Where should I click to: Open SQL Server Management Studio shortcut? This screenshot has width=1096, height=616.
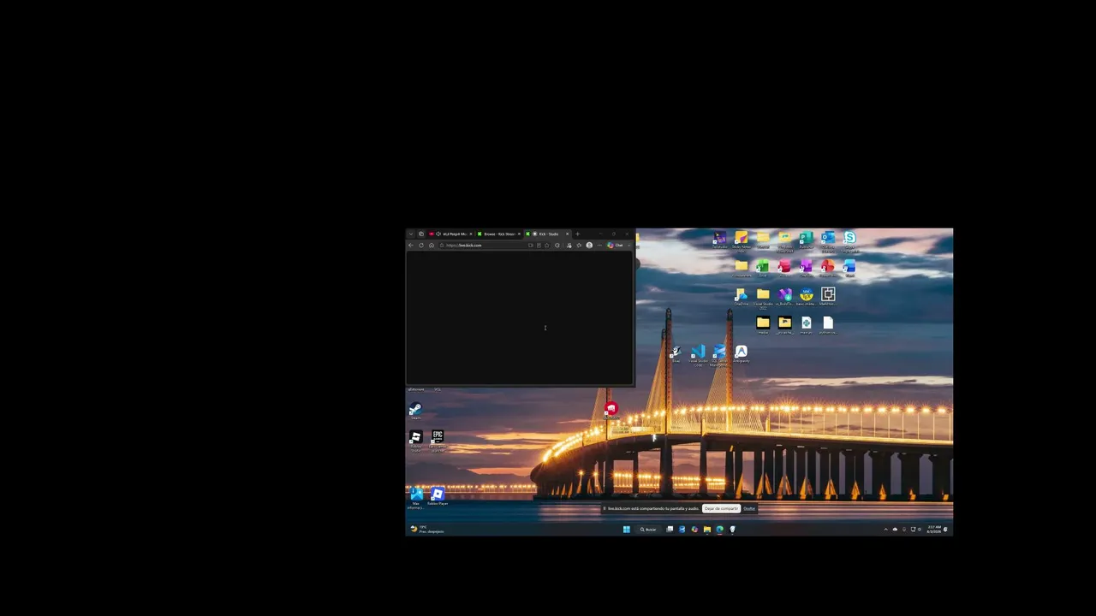(x=719, y=354)
